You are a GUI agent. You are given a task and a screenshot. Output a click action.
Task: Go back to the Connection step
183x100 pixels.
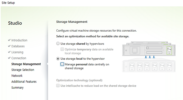click(19, 58)
